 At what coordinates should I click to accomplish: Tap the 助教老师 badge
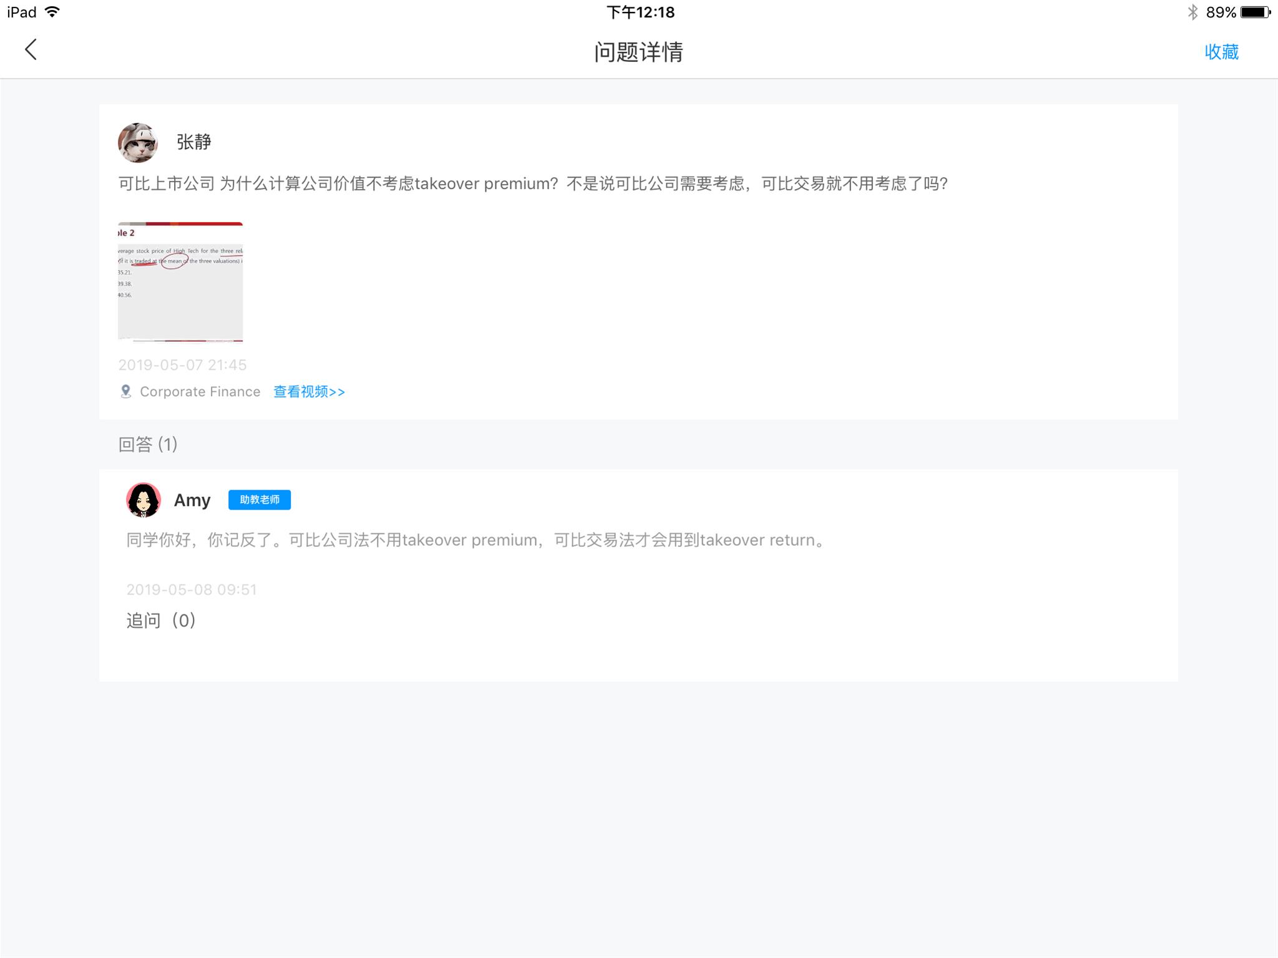point(260,500)
